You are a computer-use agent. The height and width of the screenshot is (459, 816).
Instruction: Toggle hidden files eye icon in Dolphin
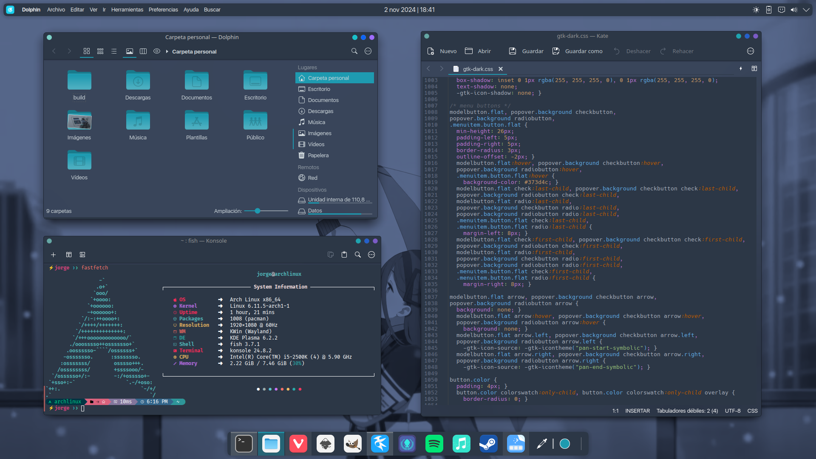coord(157,51)
